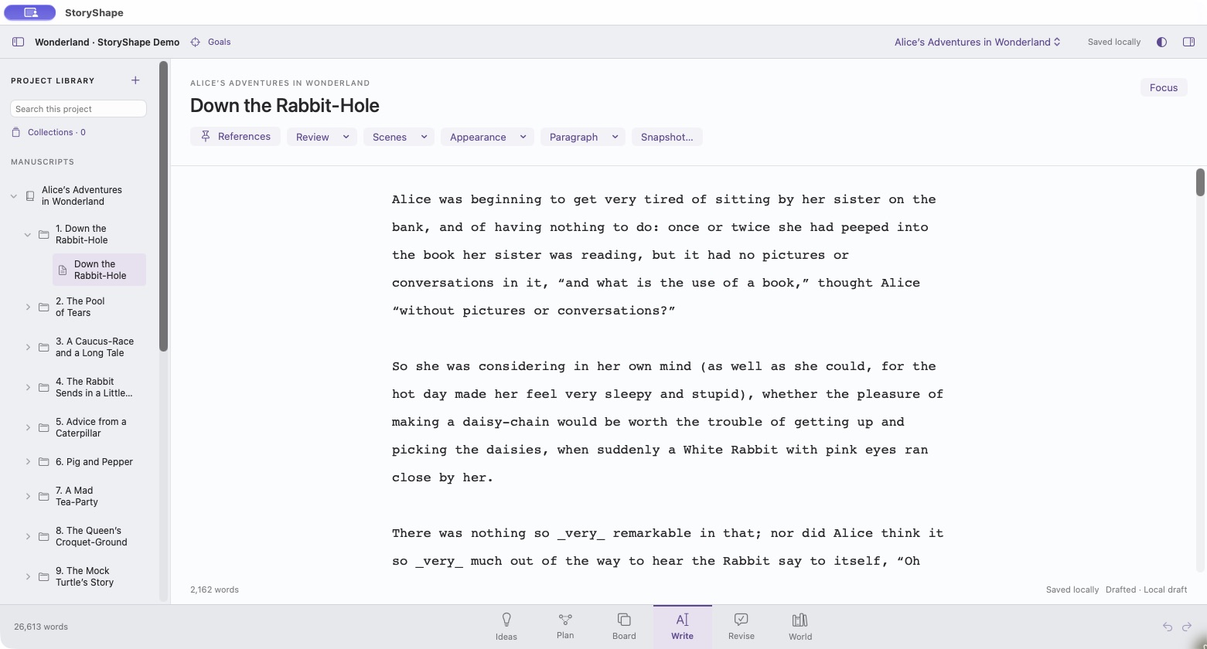Click the book icon for Alice's Adventures
The height and width of the screenshot is (649, 1207).
coord(30,195)
